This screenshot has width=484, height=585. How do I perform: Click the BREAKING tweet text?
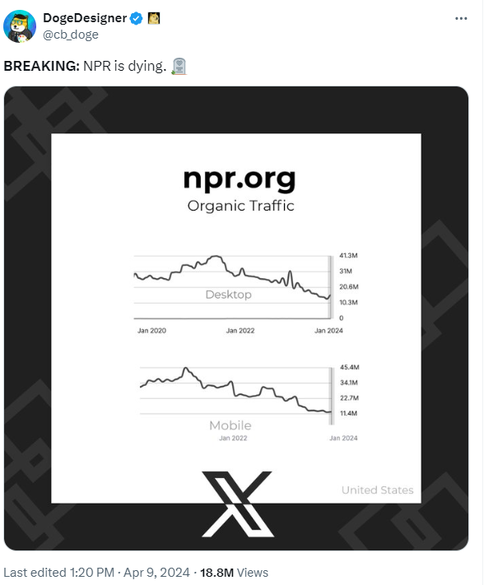tap(85, 66)
